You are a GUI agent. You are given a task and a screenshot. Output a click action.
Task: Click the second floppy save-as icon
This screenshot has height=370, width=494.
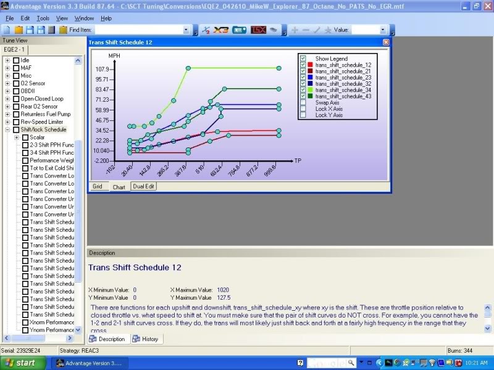41,30
